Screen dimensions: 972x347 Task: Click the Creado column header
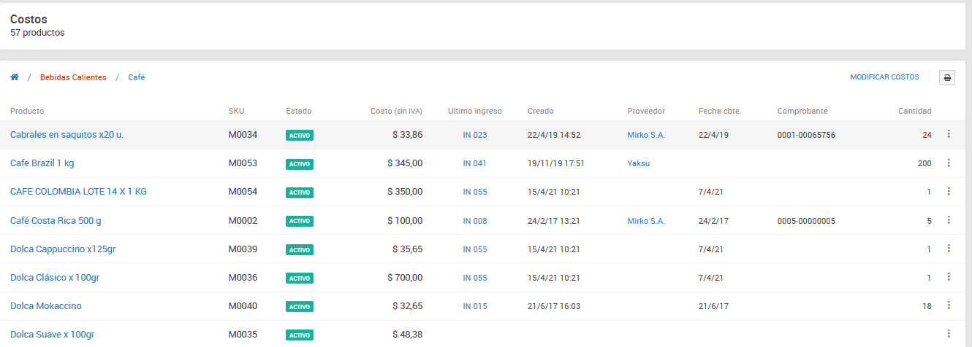541,111
